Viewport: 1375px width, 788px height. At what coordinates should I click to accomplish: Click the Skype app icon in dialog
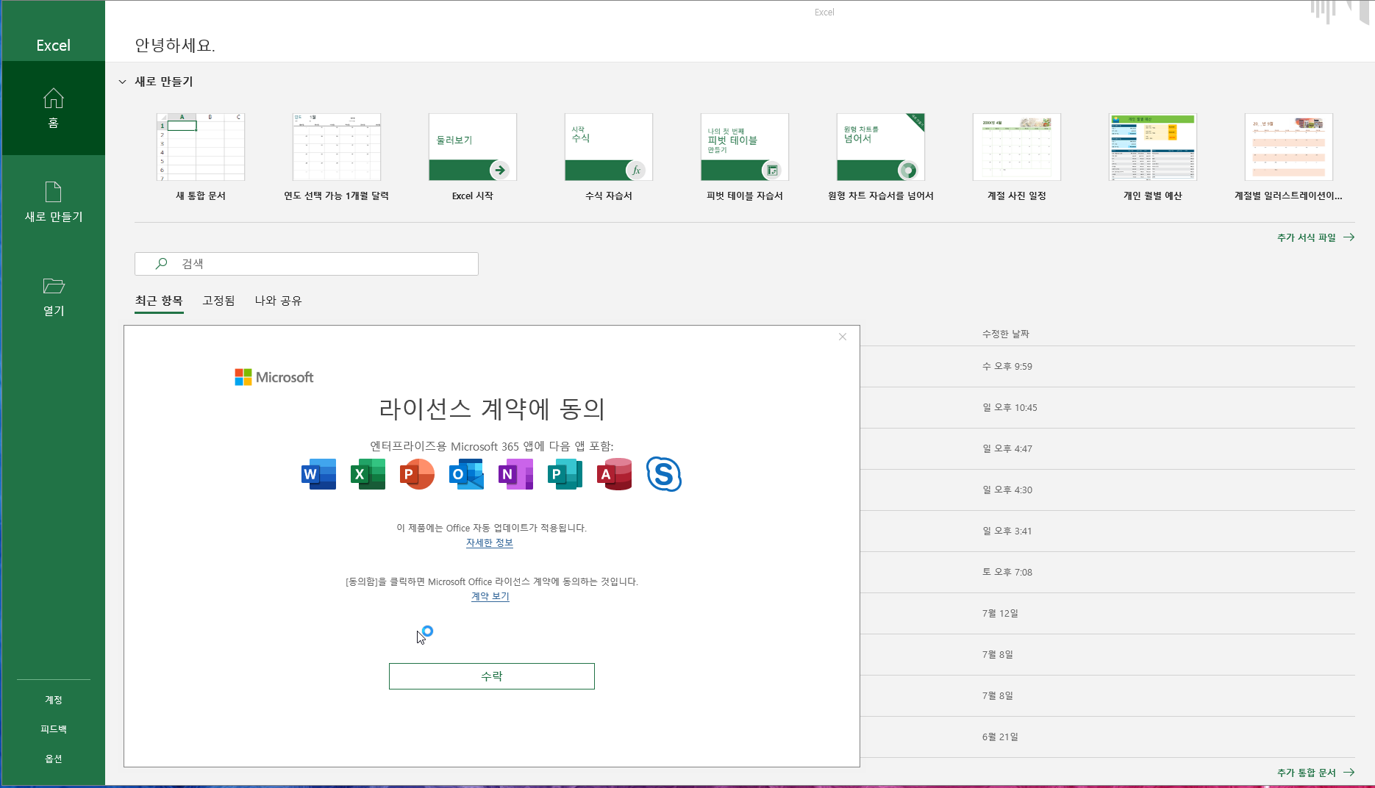coord(664,474)
